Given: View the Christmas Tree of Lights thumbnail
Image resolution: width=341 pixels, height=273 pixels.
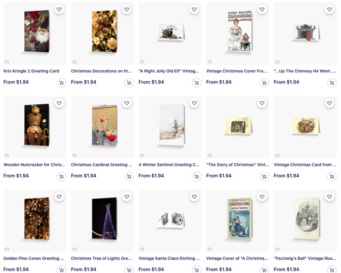Looking at the screenshot, I should pyautogui.click(x=104, y=219).
